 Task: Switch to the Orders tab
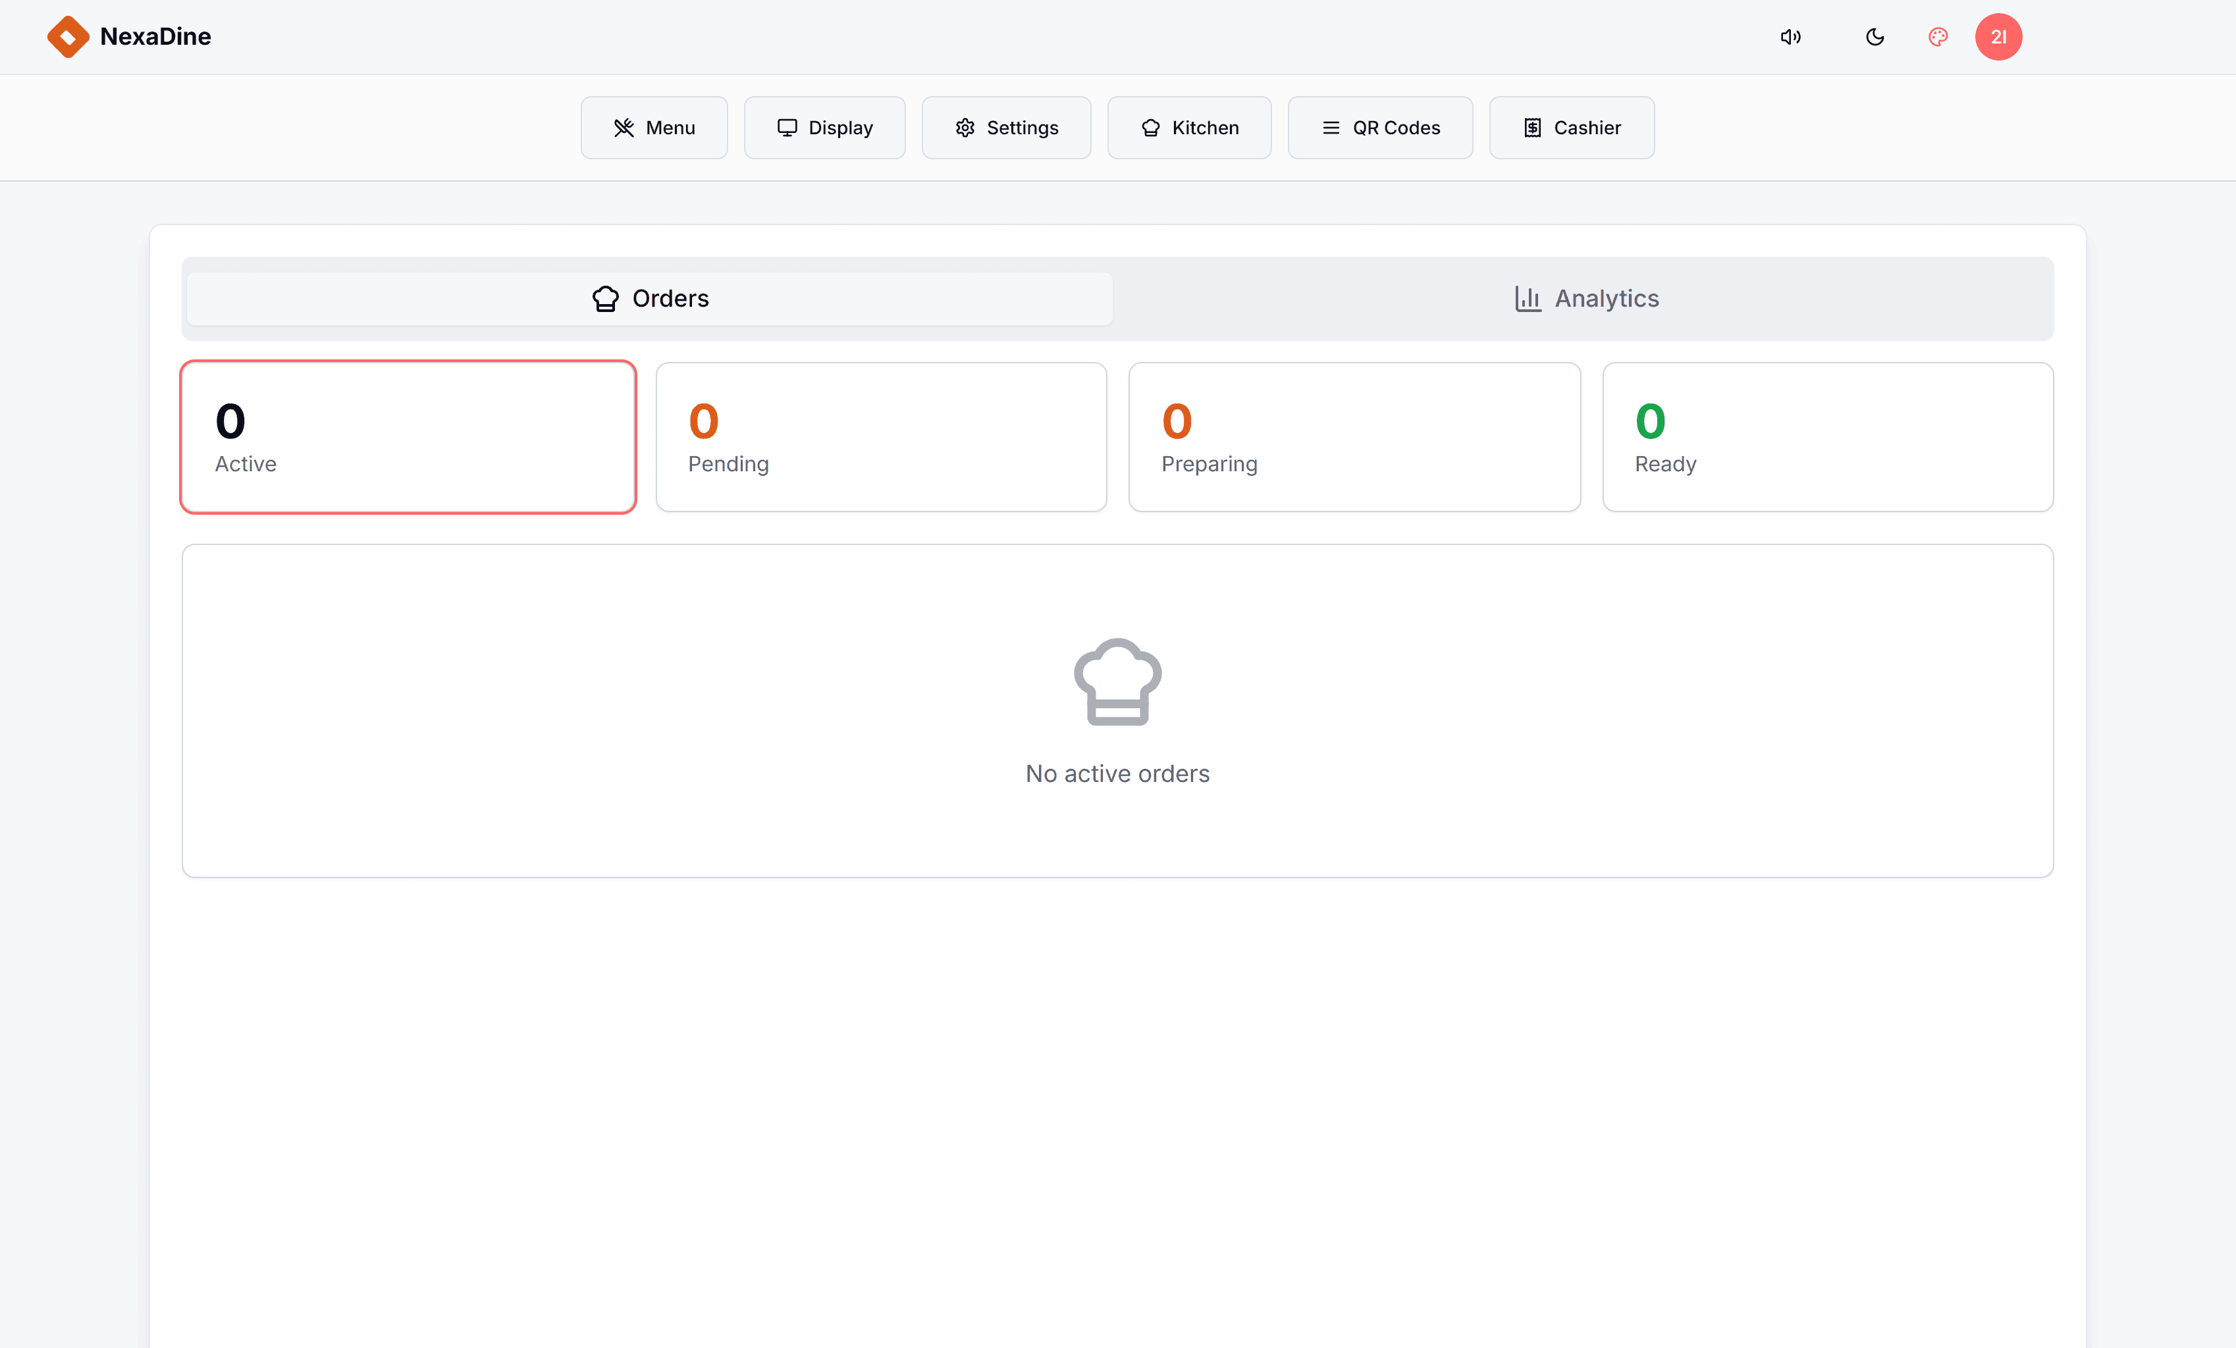pos(650,298)
